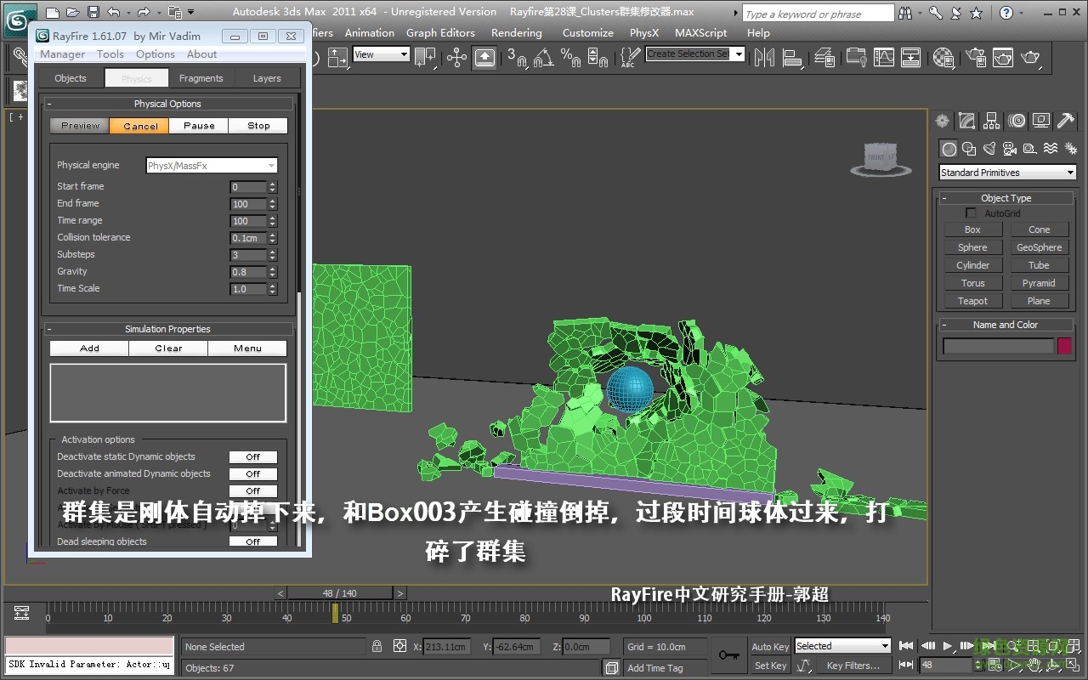Open the Utilities panel hammer icon
The width and height of the screenshot is (1088, 680).
click(x=1066, y=121)
